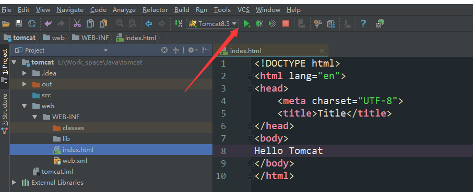Click the Synchronize refresh icon
The width and height of the screenshot is (473, 192).
point(32,23)
